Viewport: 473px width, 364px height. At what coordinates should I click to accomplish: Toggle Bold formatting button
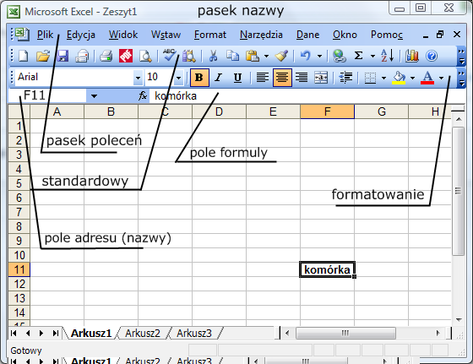coord(199,78)
